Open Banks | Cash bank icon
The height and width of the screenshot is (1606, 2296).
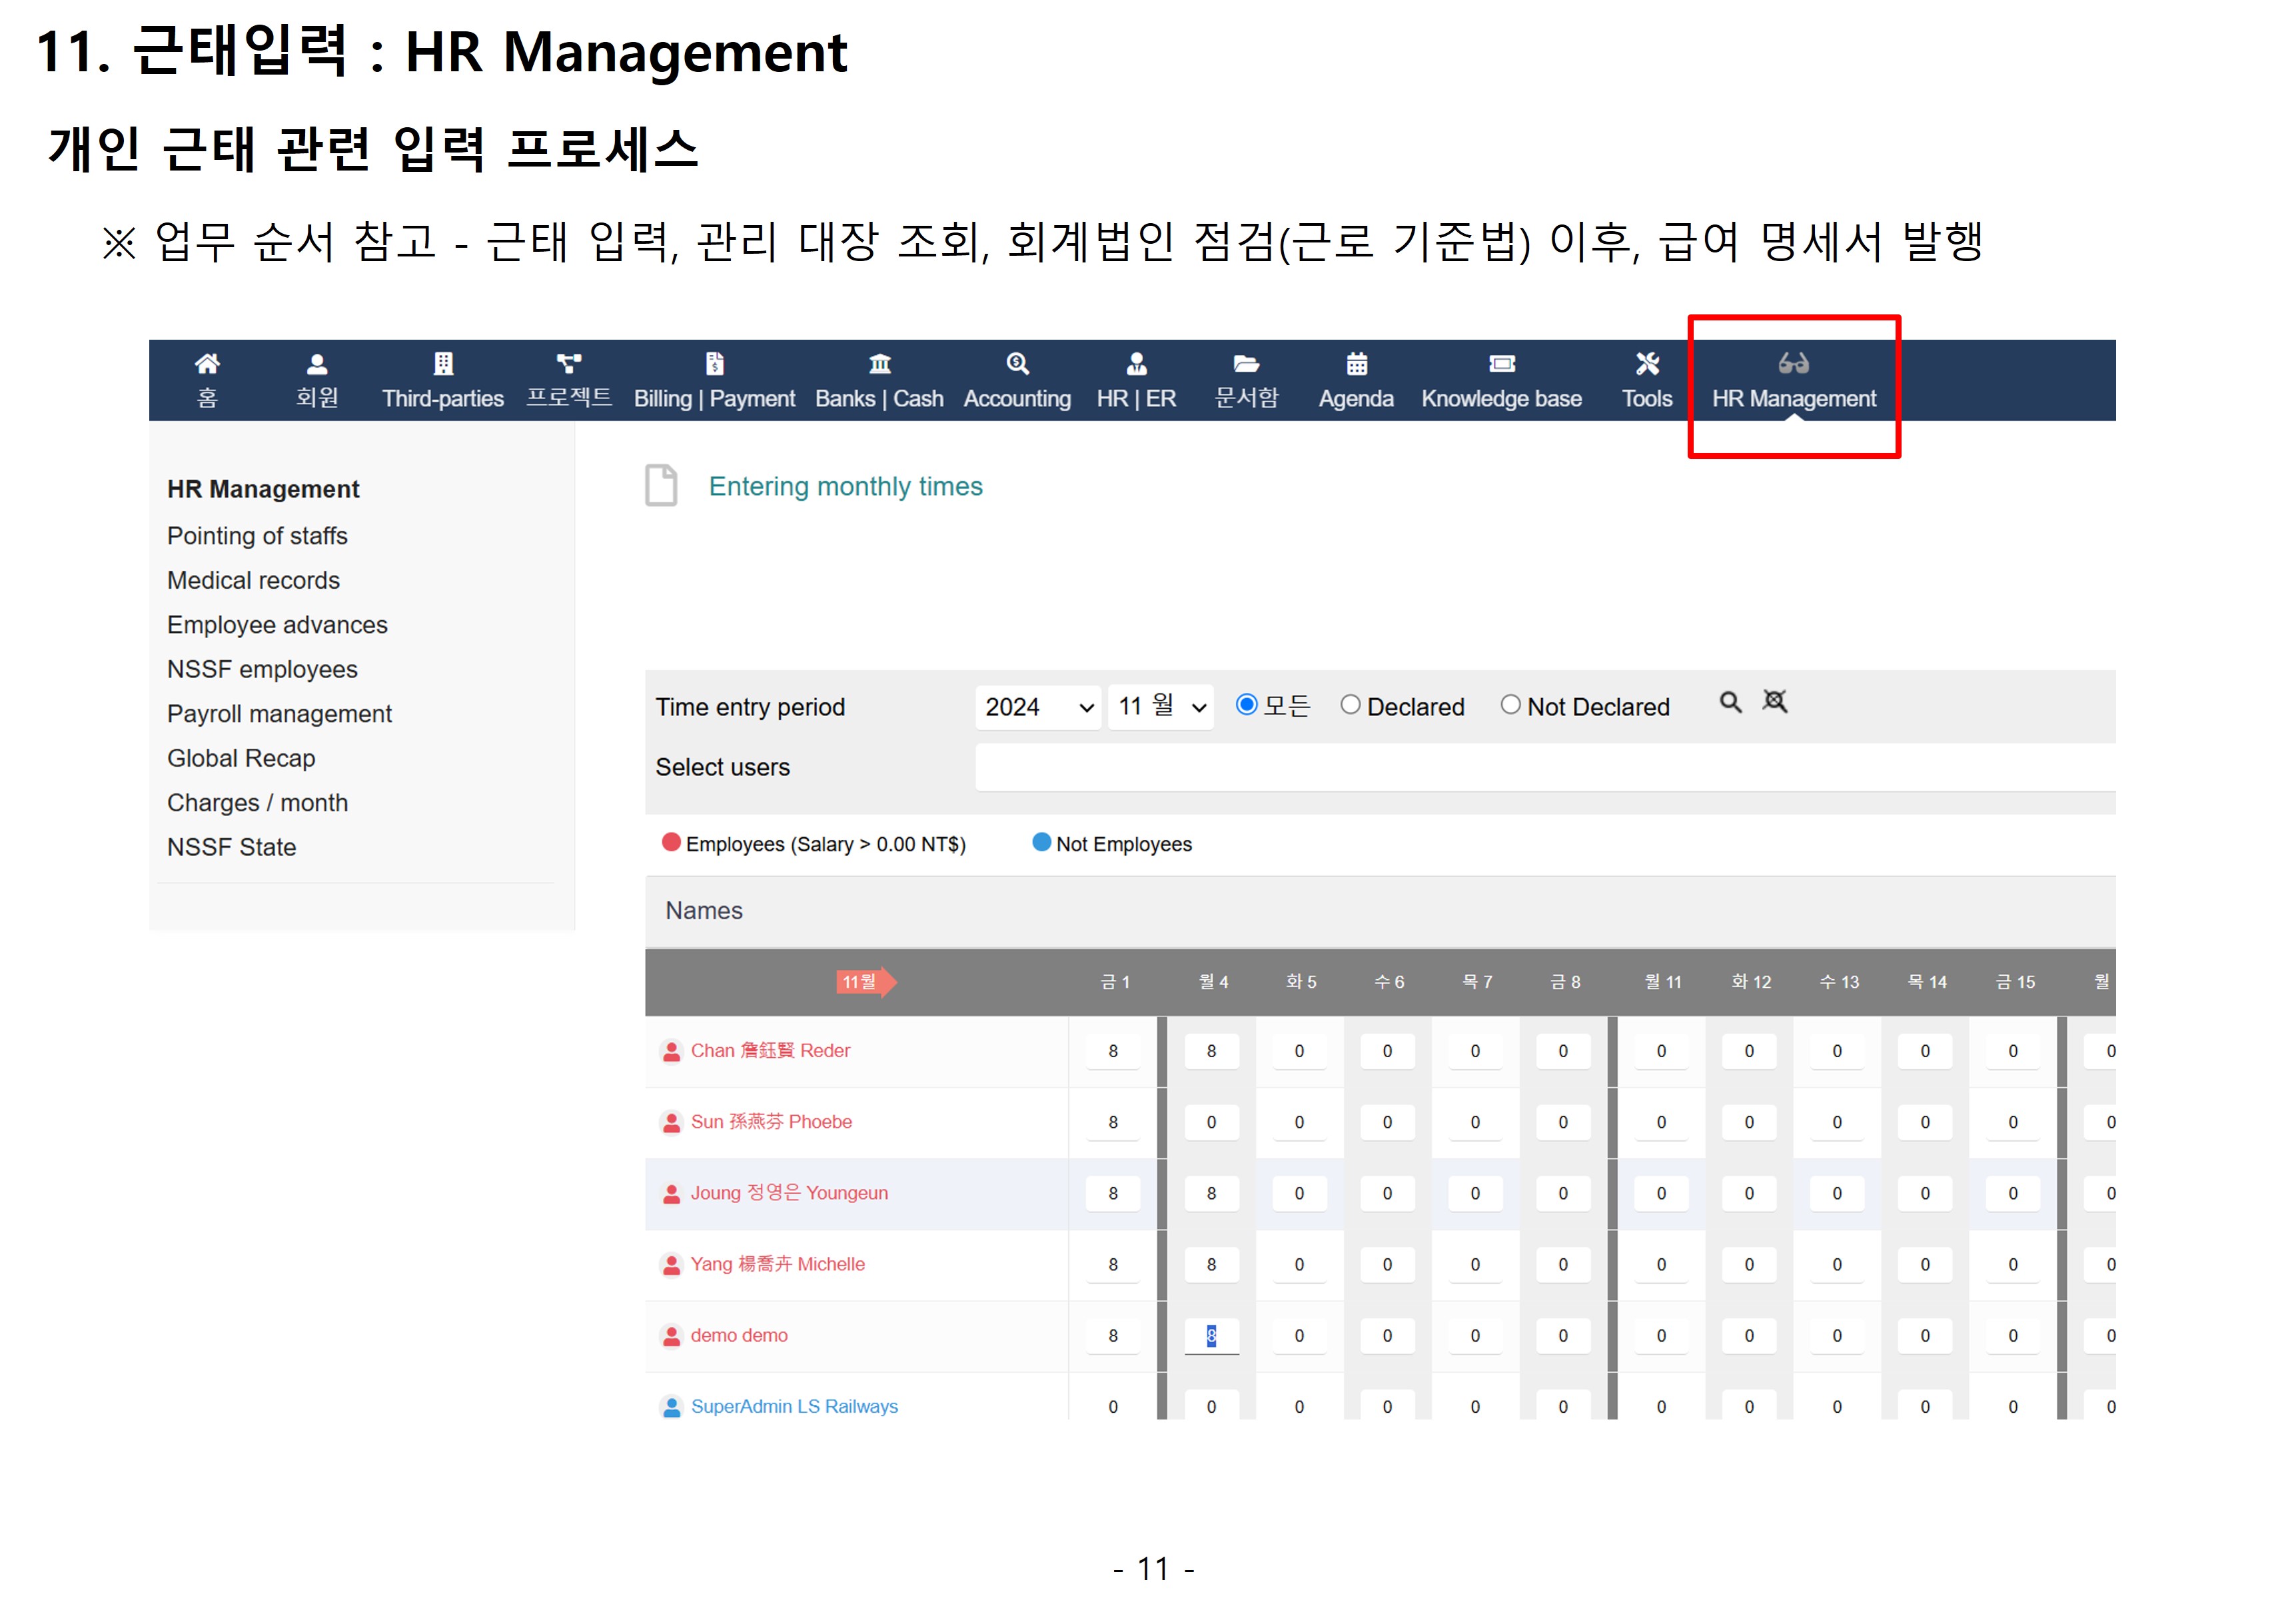[x=879, y=363]
